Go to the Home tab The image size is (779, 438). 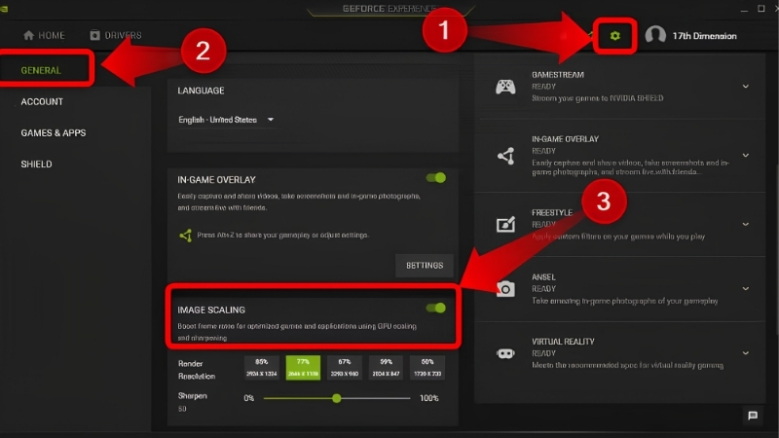(x=44, y=35)
